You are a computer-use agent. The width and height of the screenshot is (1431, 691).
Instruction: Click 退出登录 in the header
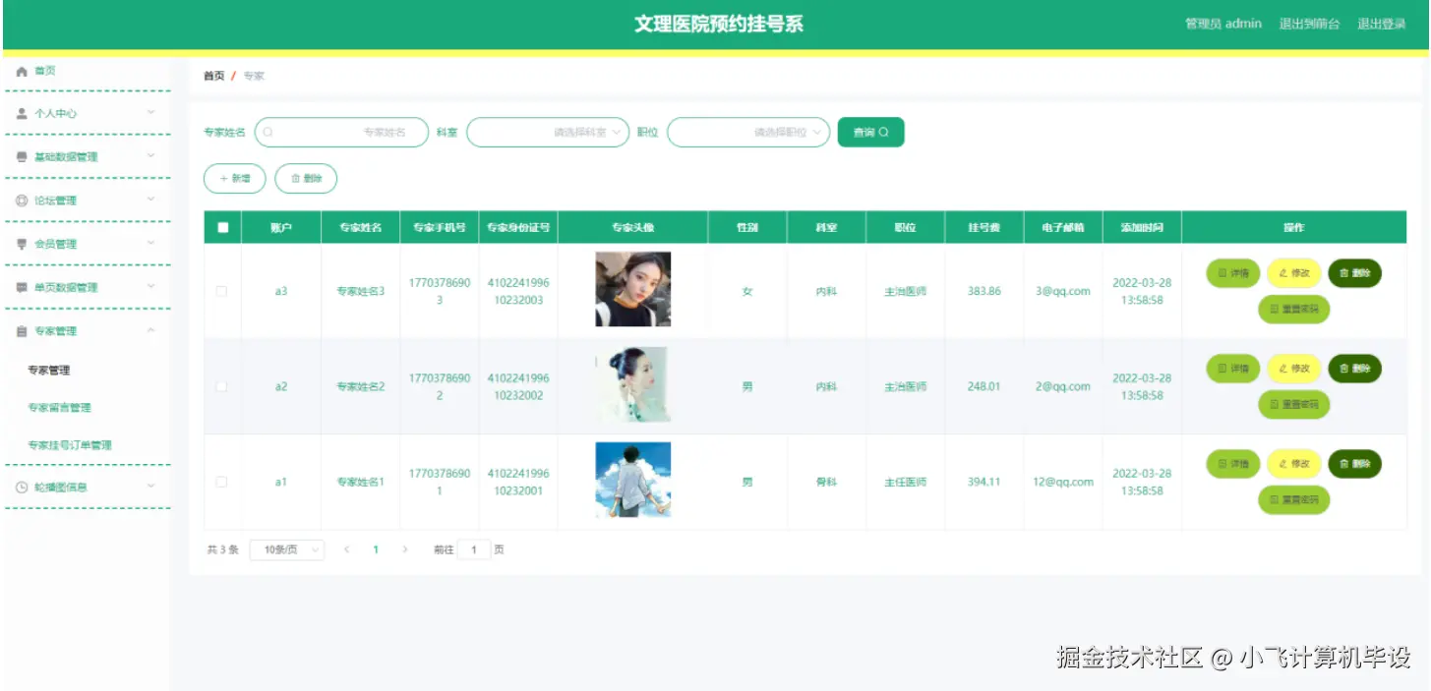pyautogui.click(x=1382, y=25)
